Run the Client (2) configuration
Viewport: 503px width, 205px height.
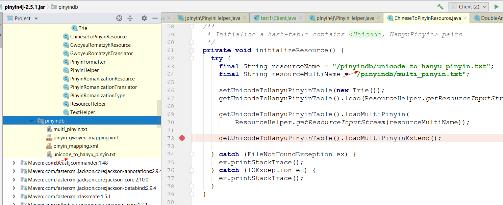[x=496, y=7]
